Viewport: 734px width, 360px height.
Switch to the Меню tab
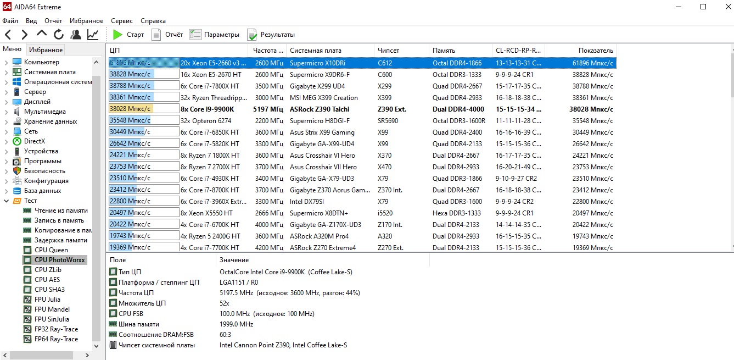(12, 49)
